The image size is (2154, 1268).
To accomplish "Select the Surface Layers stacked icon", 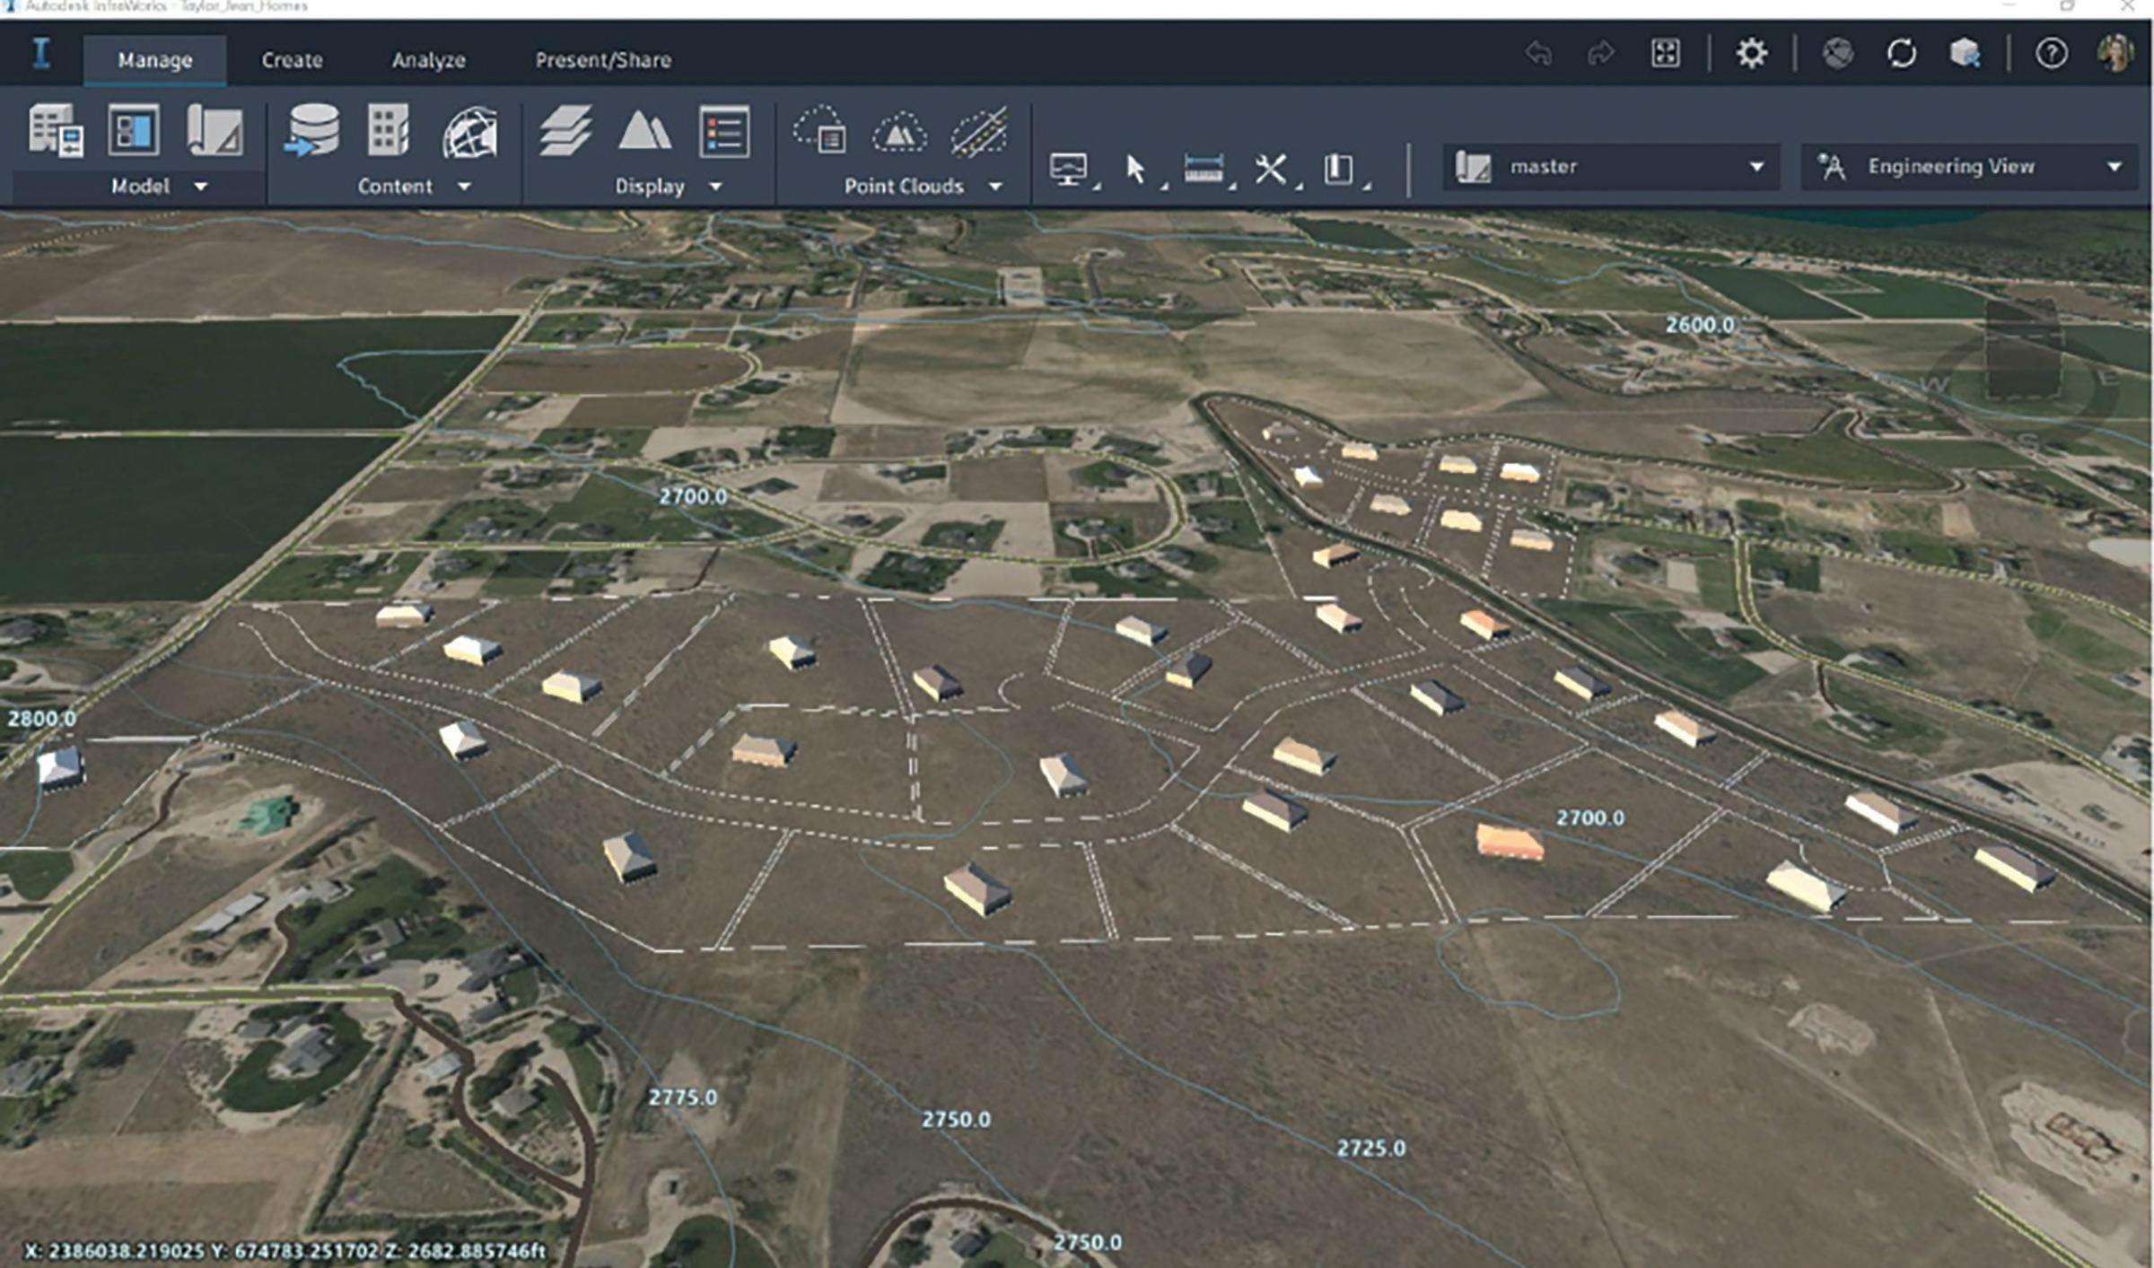I will point(565,131).
